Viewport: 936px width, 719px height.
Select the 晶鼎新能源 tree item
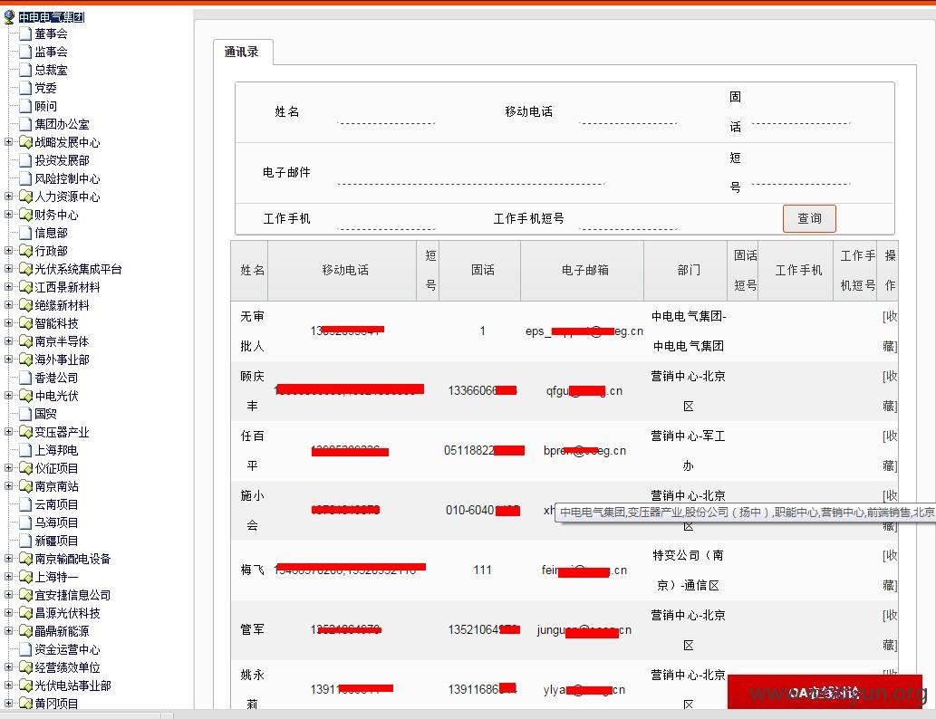(x=62, y=631)
